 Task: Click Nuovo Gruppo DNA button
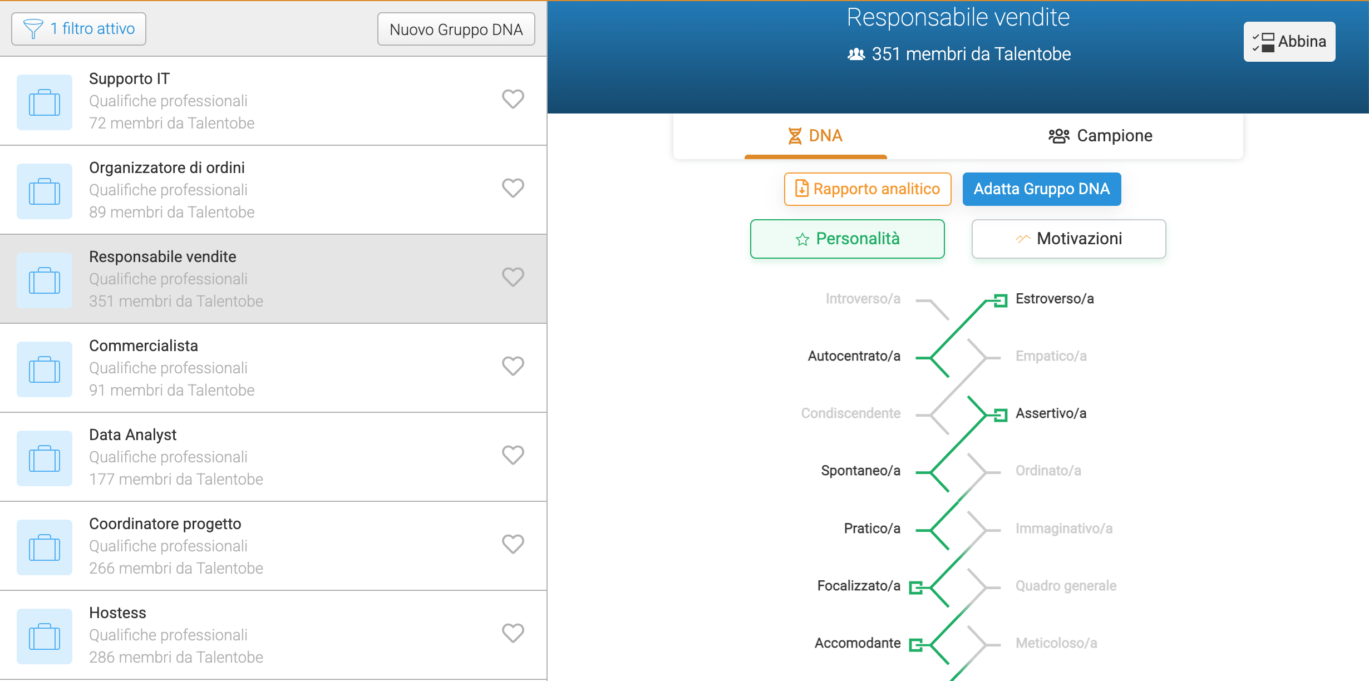[x=456, y=29]
